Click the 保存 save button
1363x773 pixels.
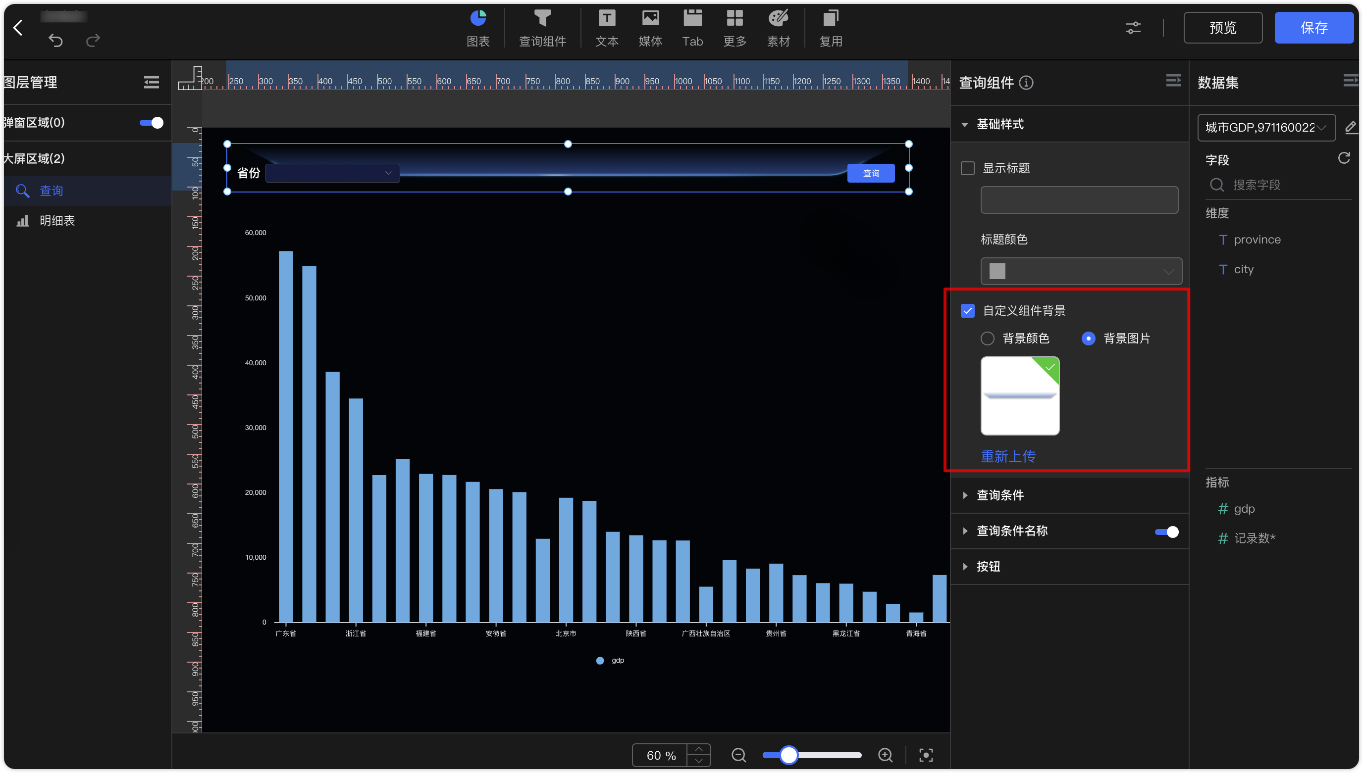[1313, 28]
